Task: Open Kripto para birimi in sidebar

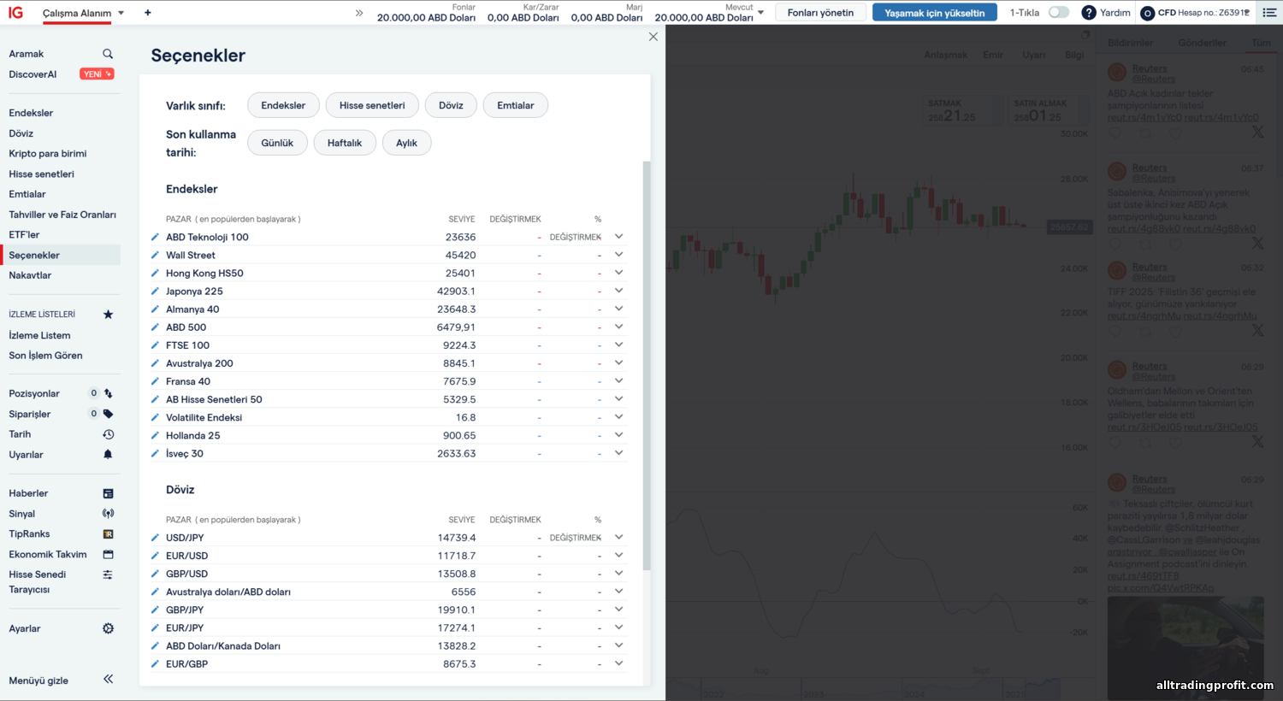Action: pyautogui.click(x=48, y=154)
